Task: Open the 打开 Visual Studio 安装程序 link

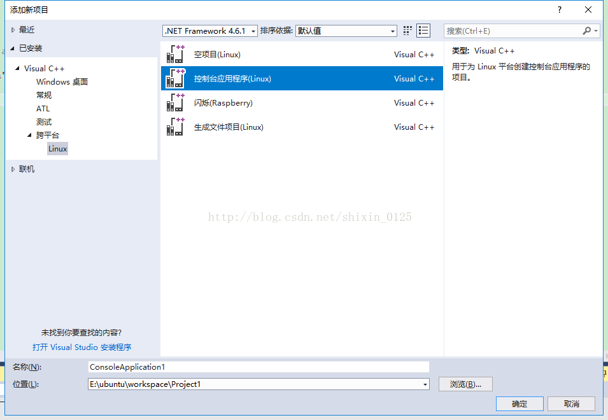Action: tap(82, 347)
